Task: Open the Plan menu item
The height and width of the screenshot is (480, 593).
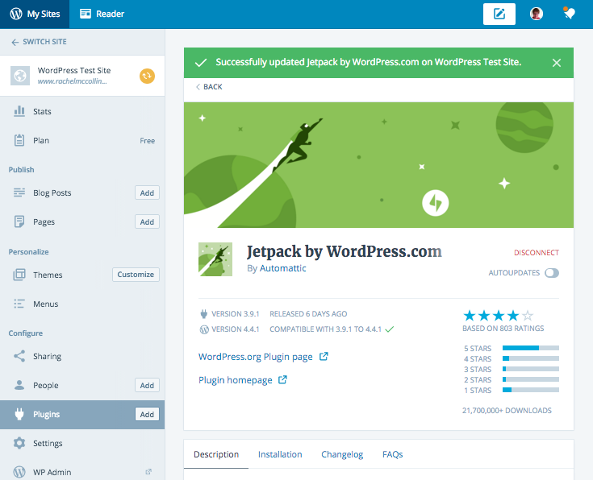Action: pos(82,140)
